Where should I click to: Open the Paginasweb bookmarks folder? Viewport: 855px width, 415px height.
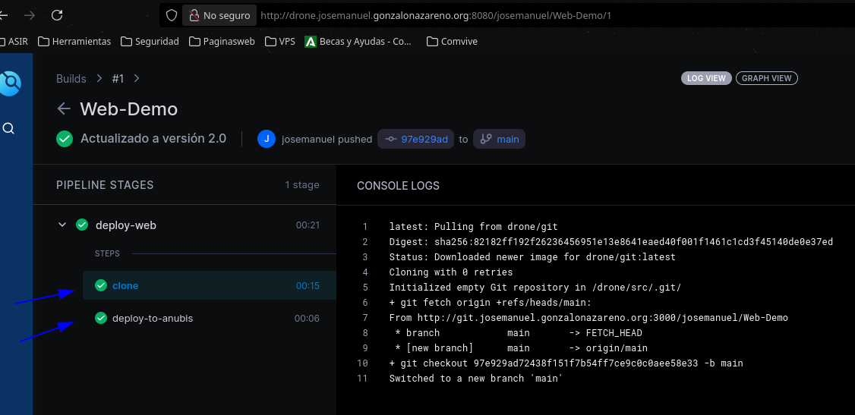pos(222,42)
